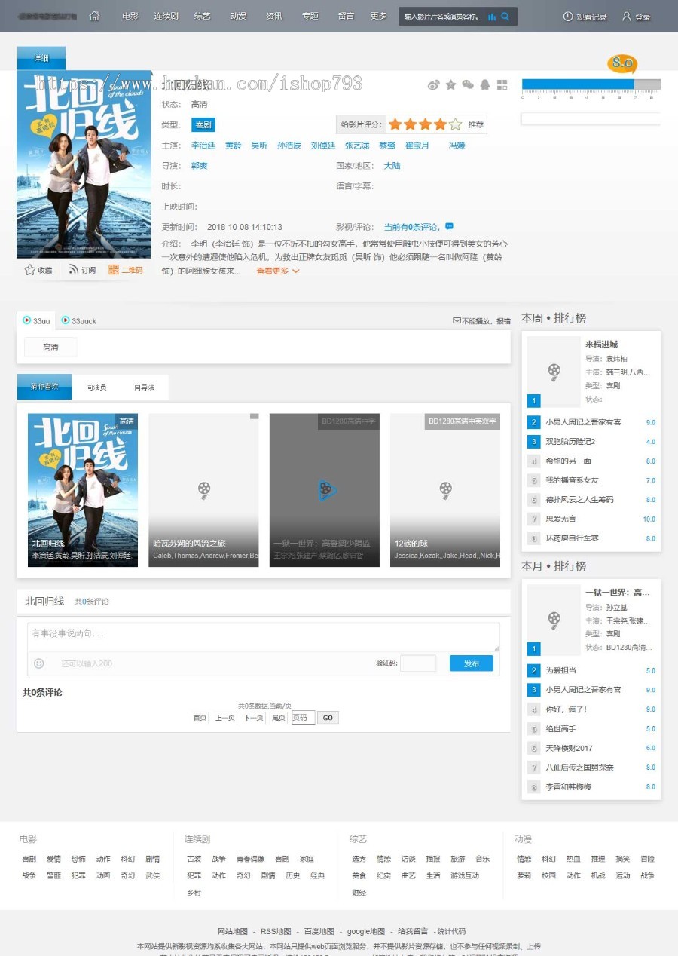
Task: Click the third rating star
Action: tap(425, 124)
